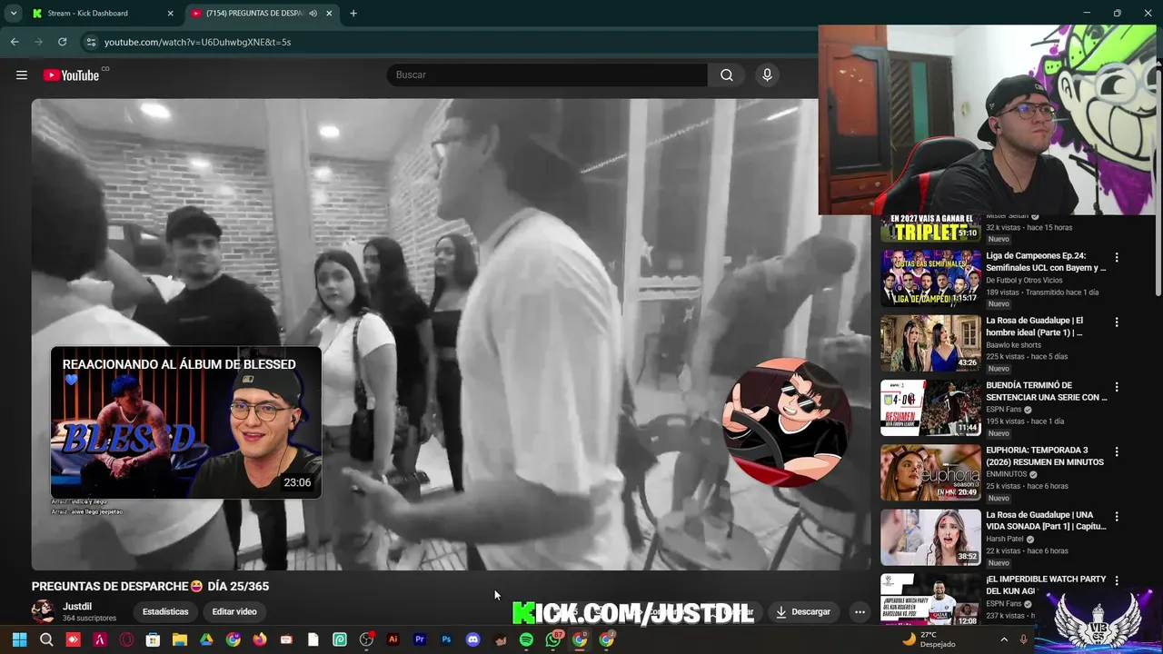Click the search magnifier button
The image size is (1163, 654).
tap(727, 75)
